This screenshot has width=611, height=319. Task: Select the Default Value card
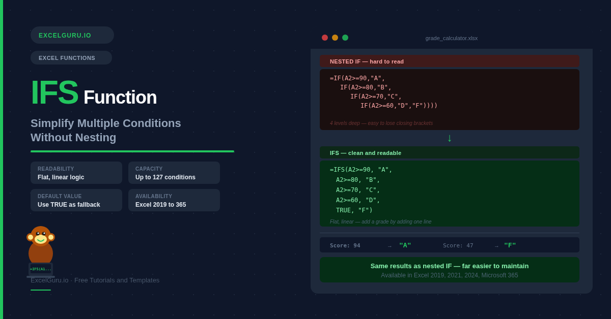tap(76, 200)
